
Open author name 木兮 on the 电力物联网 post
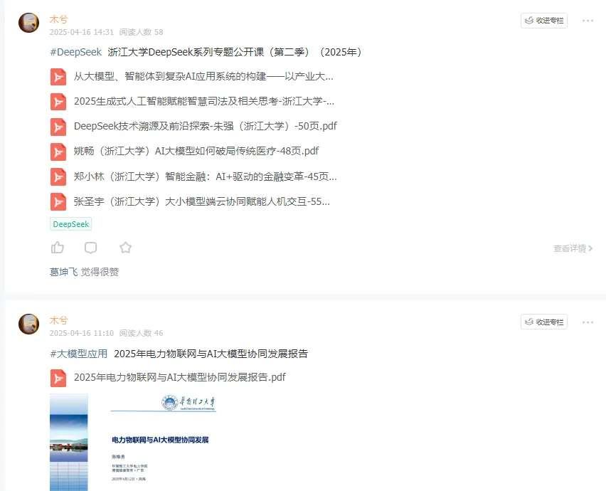(x=59, y=320)
